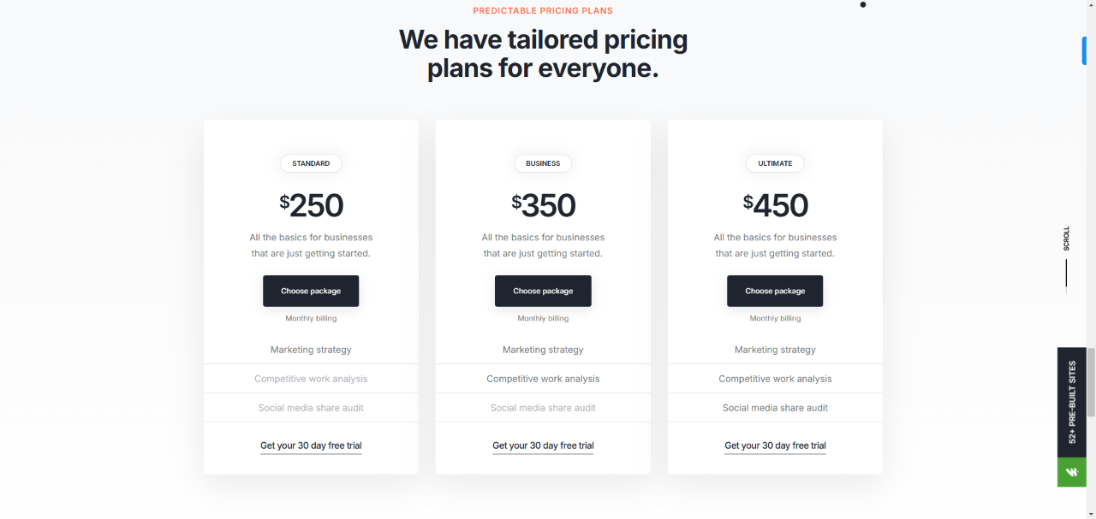Viewport: 1096px width, 519px height.
Task: Click the green logo icon at bottom right
Action: point(1071,472)
